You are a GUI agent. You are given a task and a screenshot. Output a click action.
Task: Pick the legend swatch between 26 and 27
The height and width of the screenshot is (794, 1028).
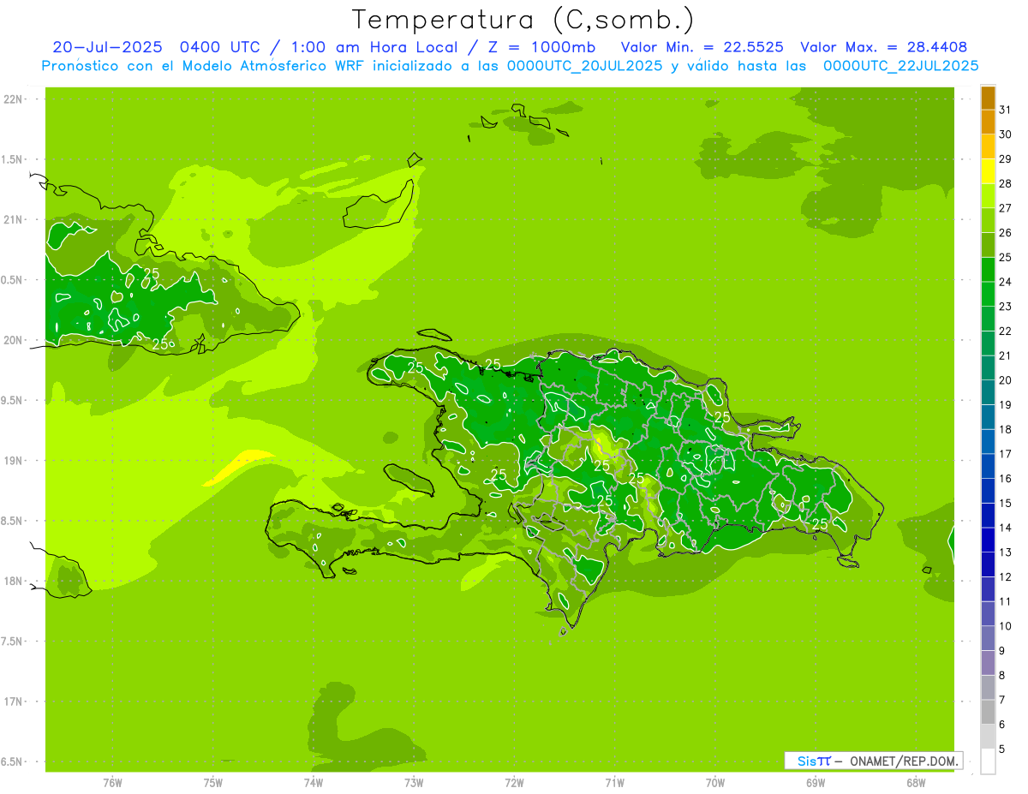pos(988,220)
